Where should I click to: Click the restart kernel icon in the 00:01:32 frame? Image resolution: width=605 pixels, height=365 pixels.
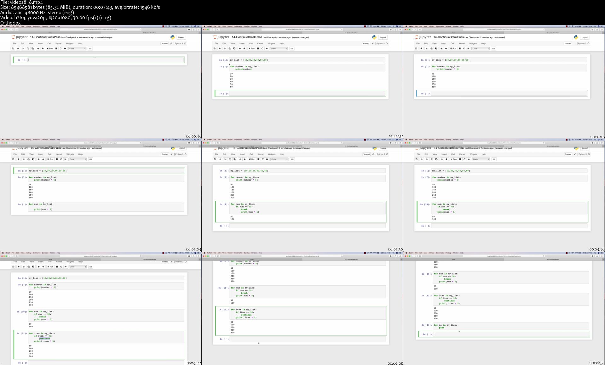coord(262,48)
